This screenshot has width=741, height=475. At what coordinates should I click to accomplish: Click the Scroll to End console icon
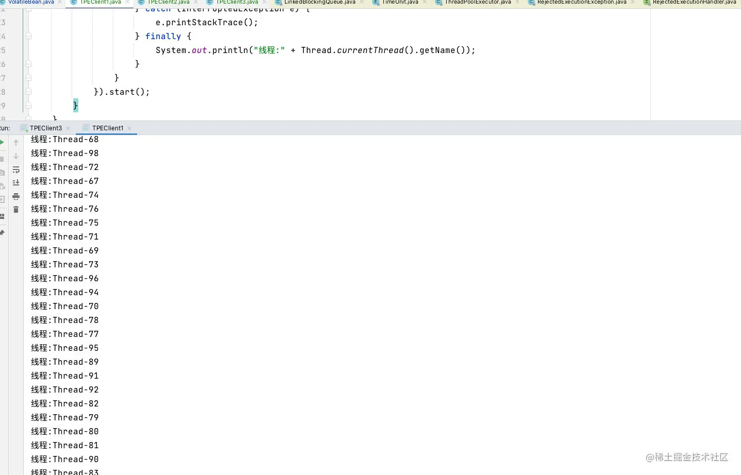[x=16, y=182]
